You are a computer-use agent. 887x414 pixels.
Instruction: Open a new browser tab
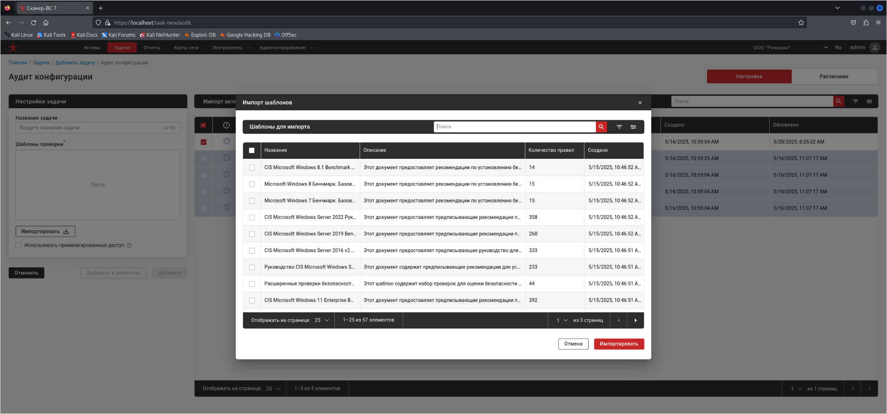[x=100, y=8]
